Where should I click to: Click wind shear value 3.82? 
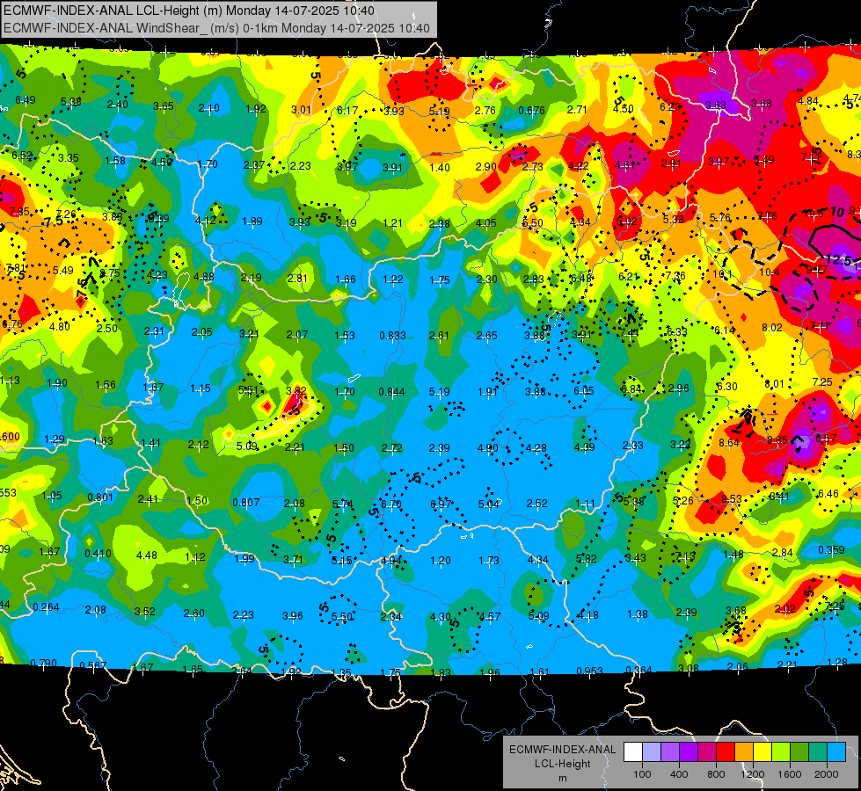tap(296, 391)
